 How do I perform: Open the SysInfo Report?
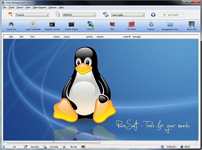tap(71, 26)
